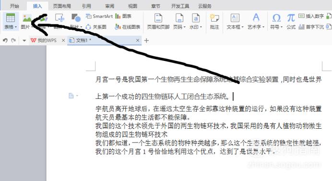Open the Developer Tools (开发工具) tab
The image size is (332, 181).
(180, 6)
